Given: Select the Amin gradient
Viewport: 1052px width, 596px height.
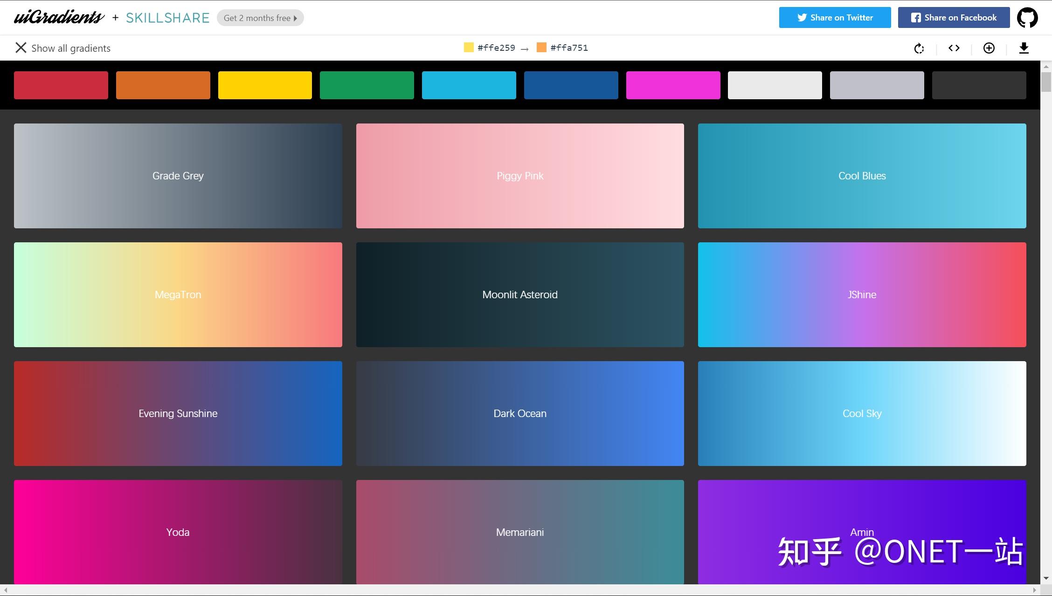Looking at the screenshot, I should pos(862,532).
